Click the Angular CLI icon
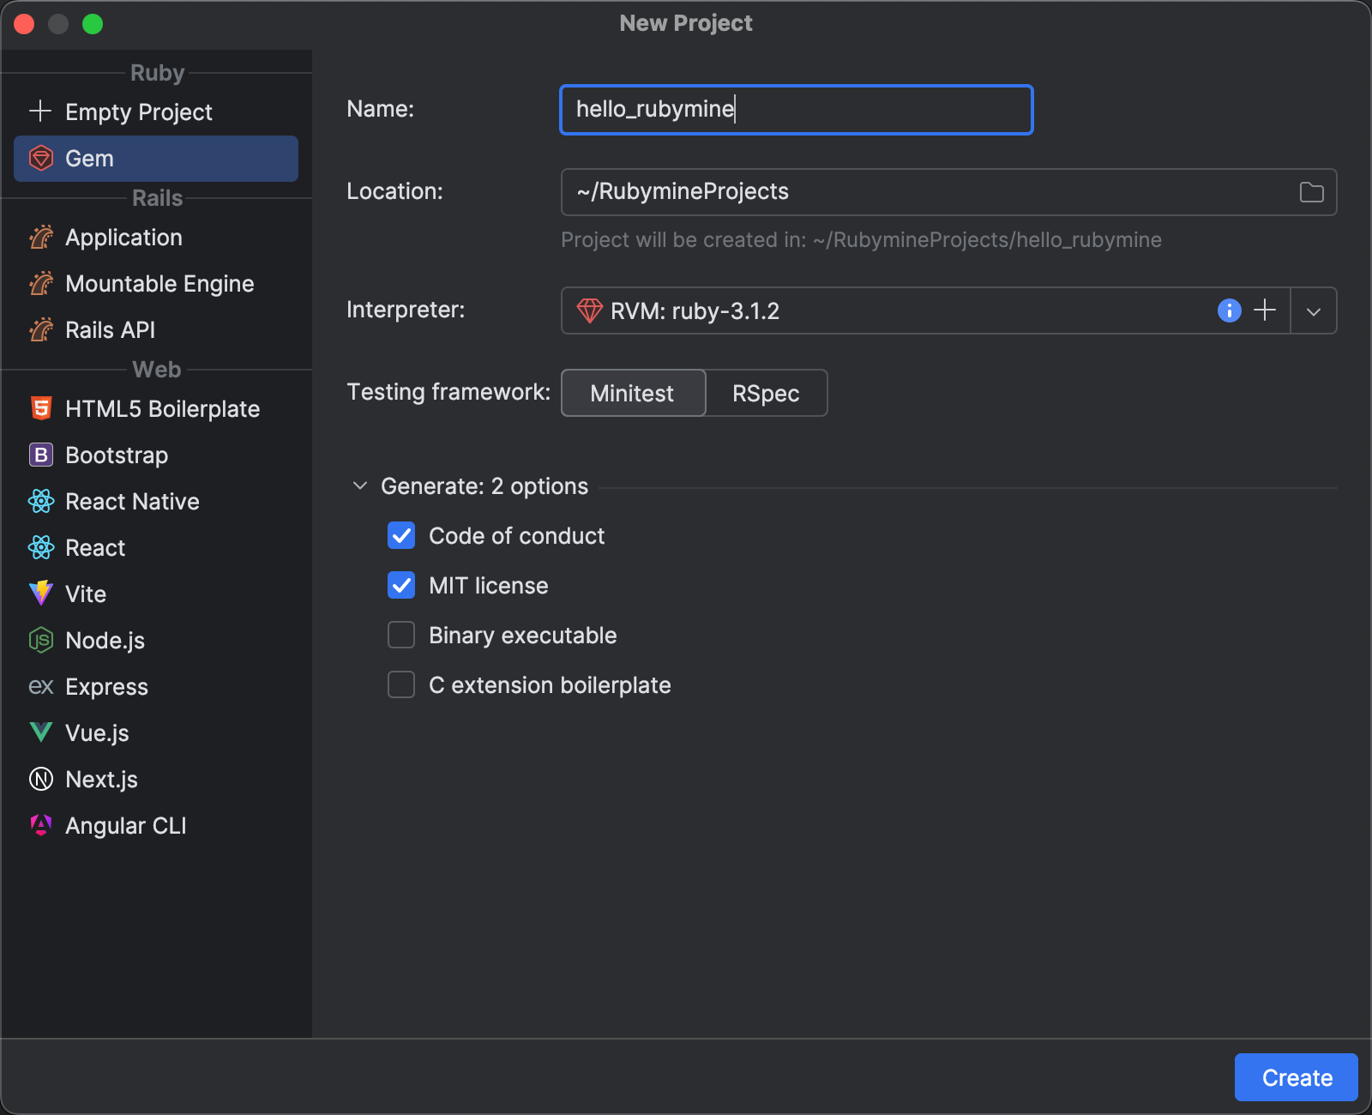 point(41,825)
